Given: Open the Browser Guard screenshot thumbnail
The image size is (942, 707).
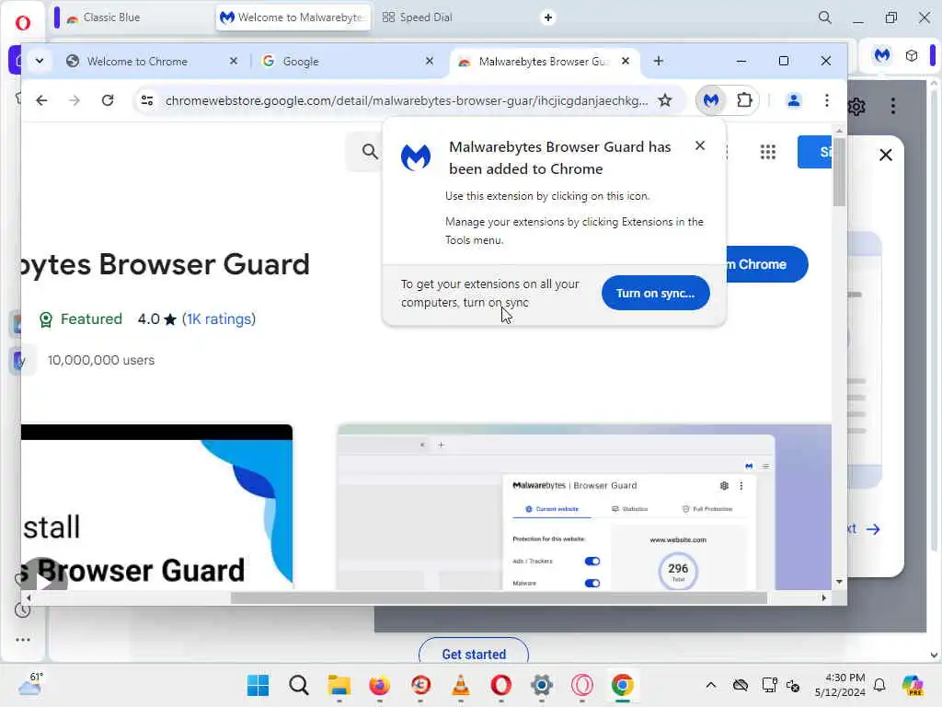Looking at the screenshot, I should pyautogui.click(x=584, y=507).
